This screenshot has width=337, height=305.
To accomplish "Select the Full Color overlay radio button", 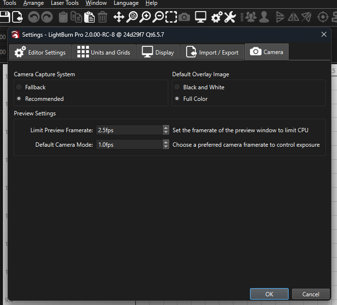I will point(177,98).
